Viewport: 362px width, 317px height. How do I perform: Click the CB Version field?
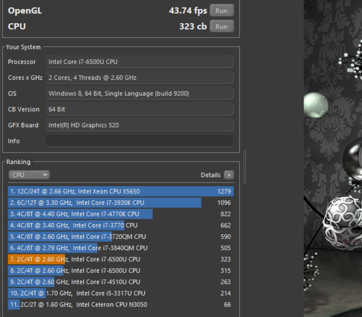[140, 109]
